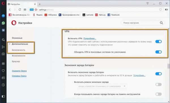Open Подробнее link next to VPN
This screenshot has height=103, width=170.
click(x=90, y=39)
